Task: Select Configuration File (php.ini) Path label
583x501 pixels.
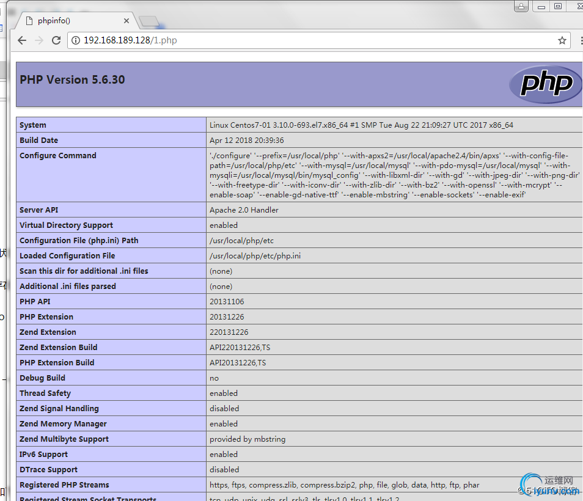Action: 79,241
